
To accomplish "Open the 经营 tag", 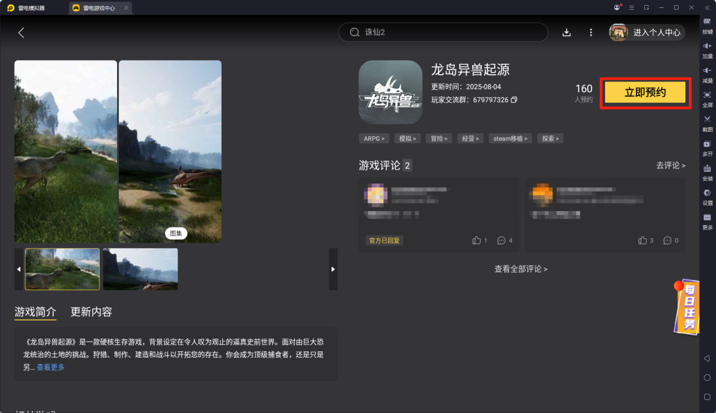I will 471,139.
